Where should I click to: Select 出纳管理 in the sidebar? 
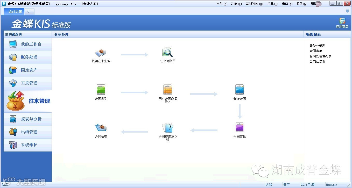pos(28,132)
